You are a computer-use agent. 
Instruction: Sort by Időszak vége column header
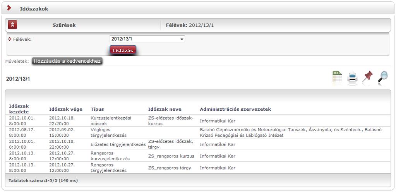(x=66, y=110)
